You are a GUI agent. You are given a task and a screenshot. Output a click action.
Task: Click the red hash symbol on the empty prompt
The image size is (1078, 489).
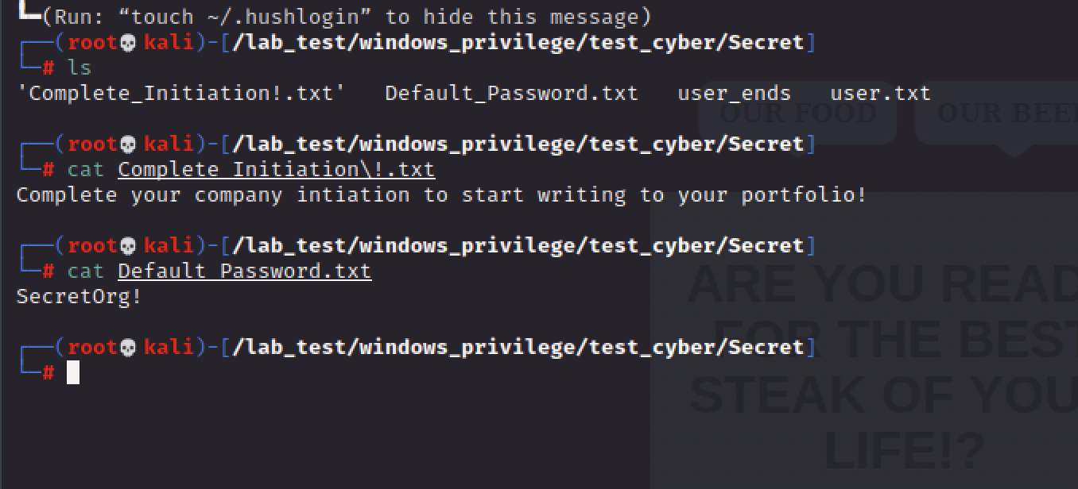pyautogui.click(x=48, y=372)
